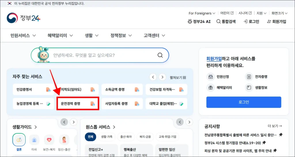Screen dimensions: 295x157
Task: Click the blue 로그인 button
Action: [244, 102]
